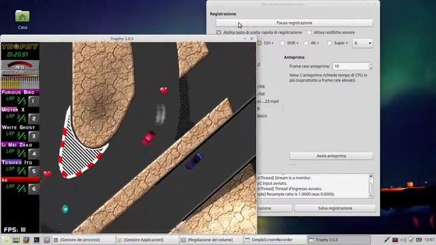Image resolution: width=436 pixels, height=245 pixels.
Task: Switch to 'Gestore dei processi' taskbar window
Action: point(83,240)
